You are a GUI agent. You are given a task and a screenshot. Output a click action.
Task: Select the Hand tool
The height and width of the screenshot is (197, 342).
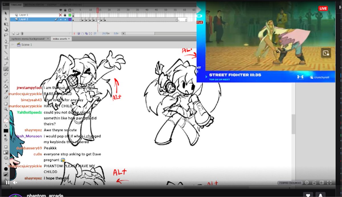tap(6, 104)
